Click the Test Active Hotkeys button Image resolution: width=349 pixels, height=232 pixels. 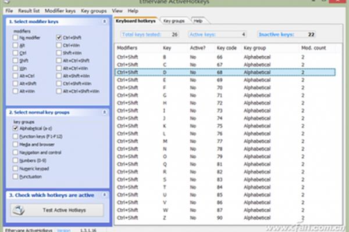pyautogui.click(x=57, y=210)
